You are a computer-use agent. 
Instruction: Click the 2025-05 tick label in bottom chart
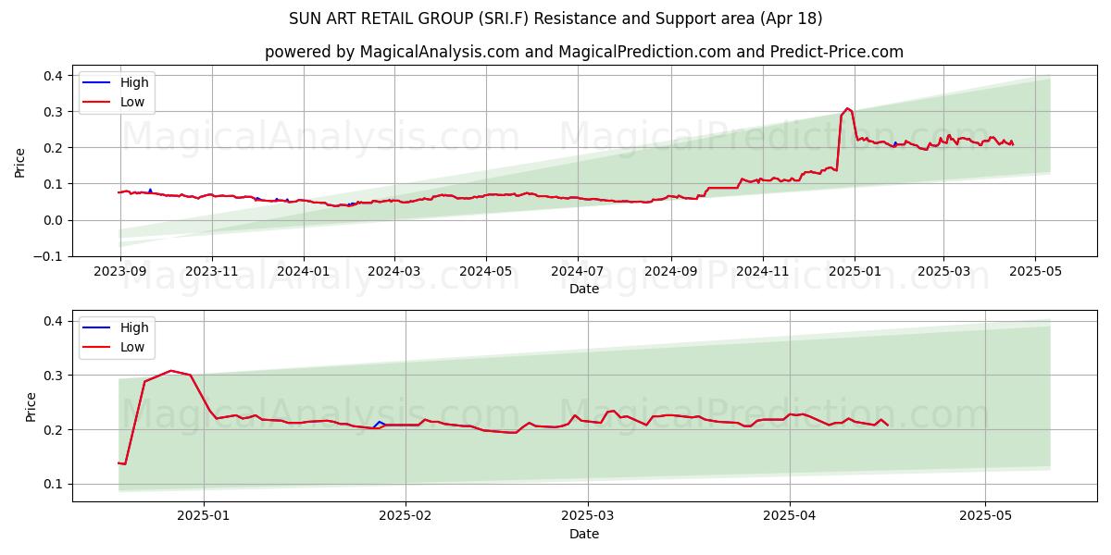click(x=986, y=517)
